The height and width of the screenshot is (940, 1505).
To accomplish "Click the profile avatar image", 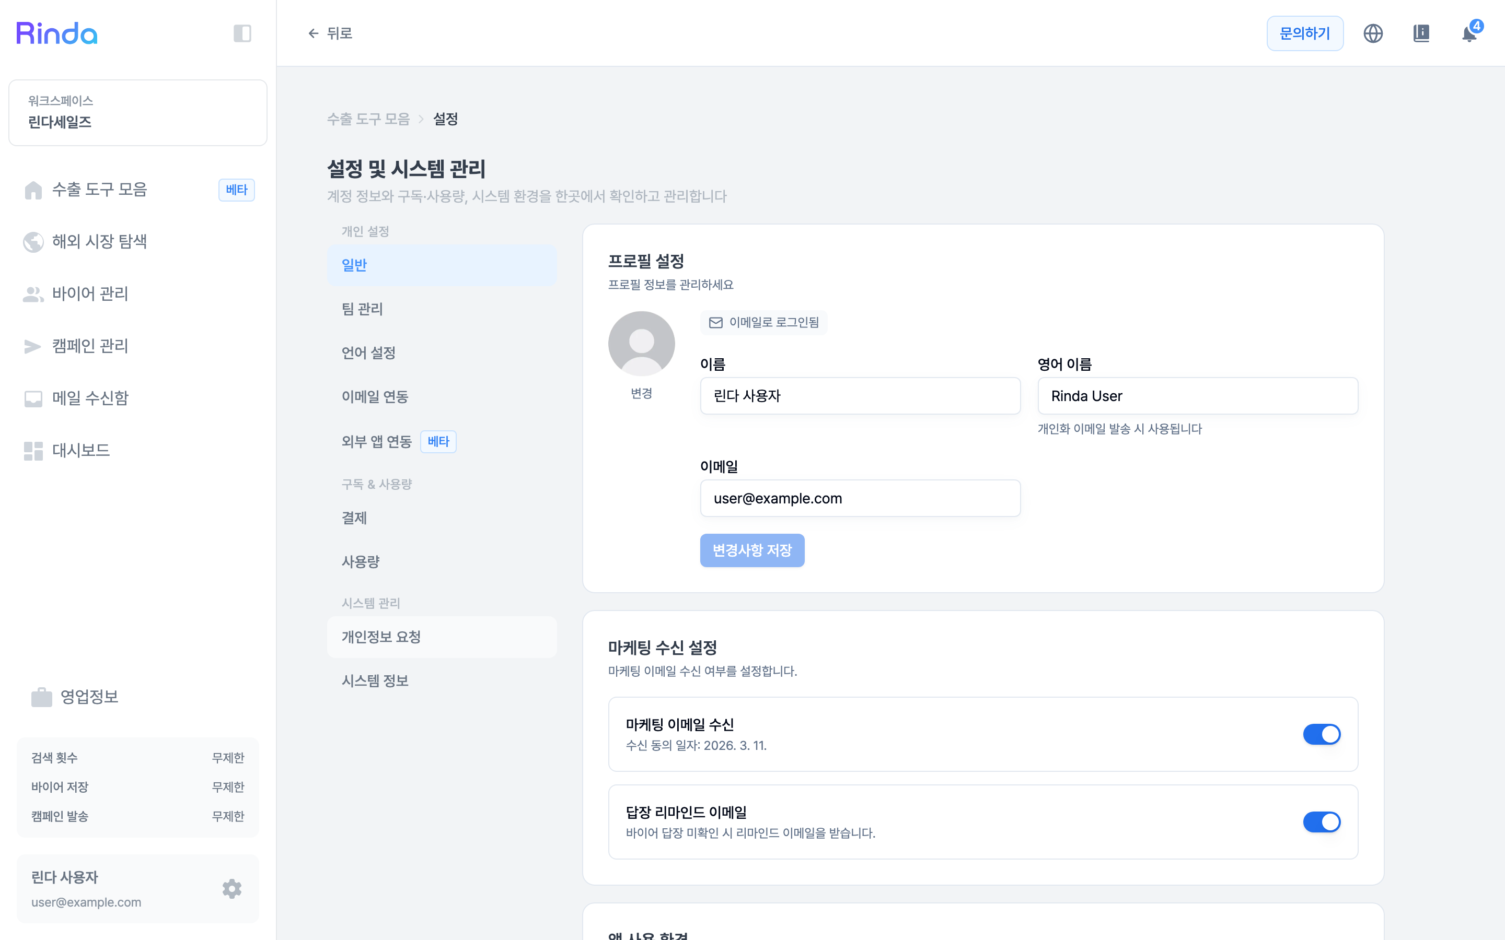I will (x=641, y=344).
